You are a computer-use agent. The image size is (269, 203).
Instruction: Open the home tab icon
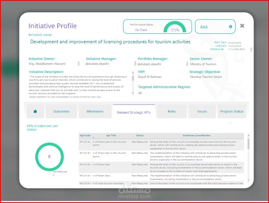pyautogui.click(x=35, y=112)
